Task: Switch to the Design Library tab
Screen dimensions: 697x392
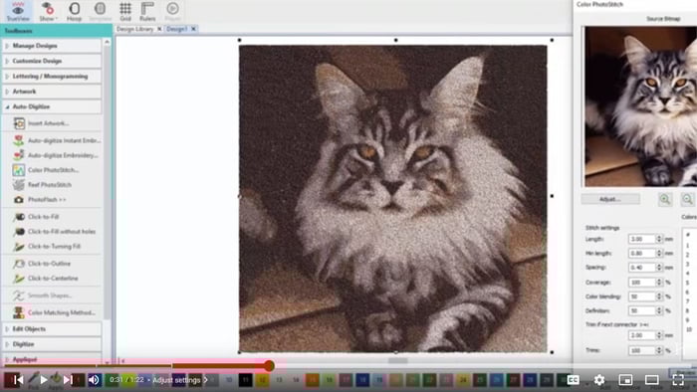Action: point(134,29)
